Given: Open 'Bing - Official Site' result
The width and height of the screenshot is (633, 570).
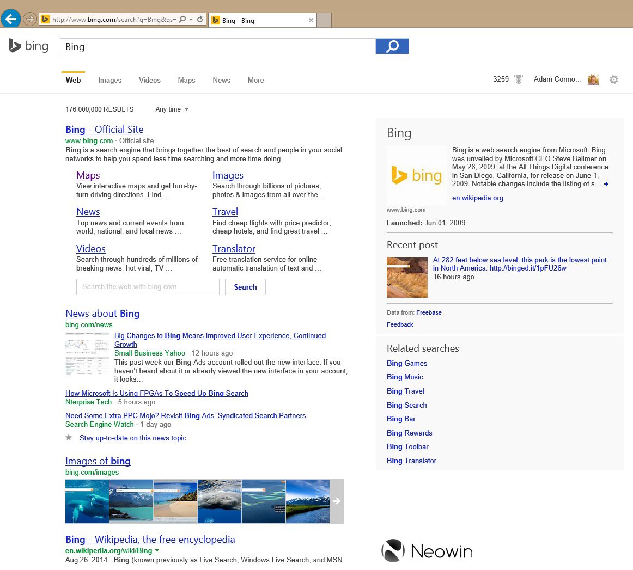Looking at the screenshot, I should coord(104,130).
